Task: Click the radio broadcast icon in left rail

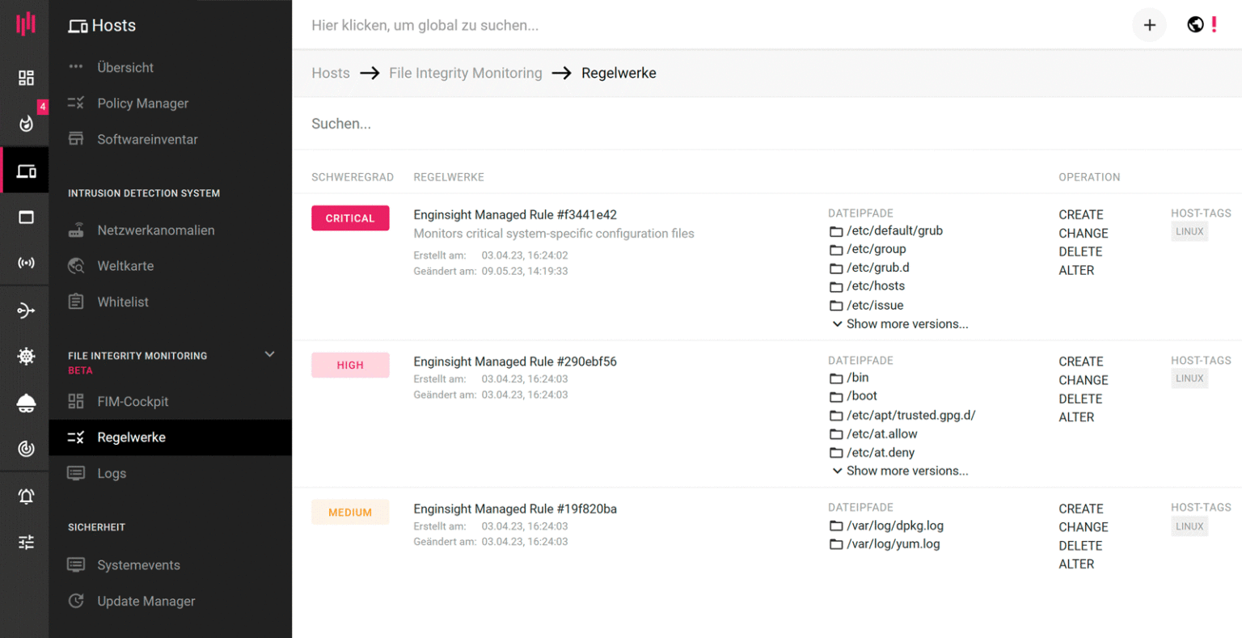Action: (x=26, y=263)
